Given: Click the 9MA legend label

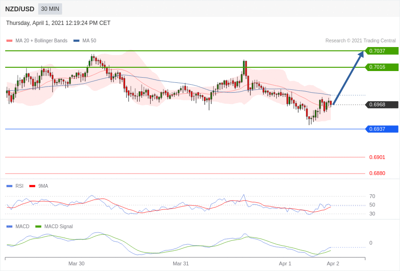Looking at the screenshot, I should (43, 186).
